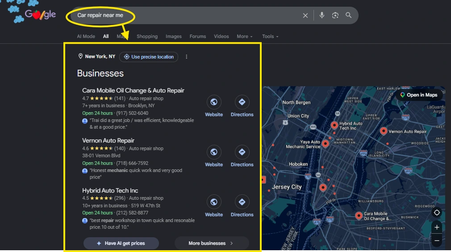This screenshot has height=252, width=451.
Task: Open the Google doodle logo homepage
Action: point(40,14)
